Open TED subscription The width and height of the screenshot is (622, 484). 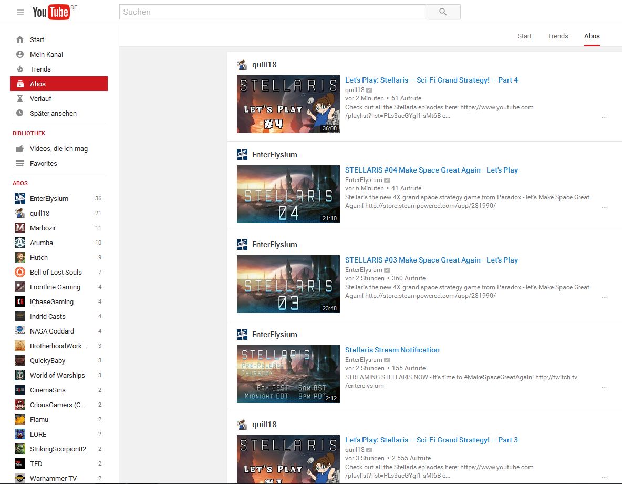click(x=59, y=463)
